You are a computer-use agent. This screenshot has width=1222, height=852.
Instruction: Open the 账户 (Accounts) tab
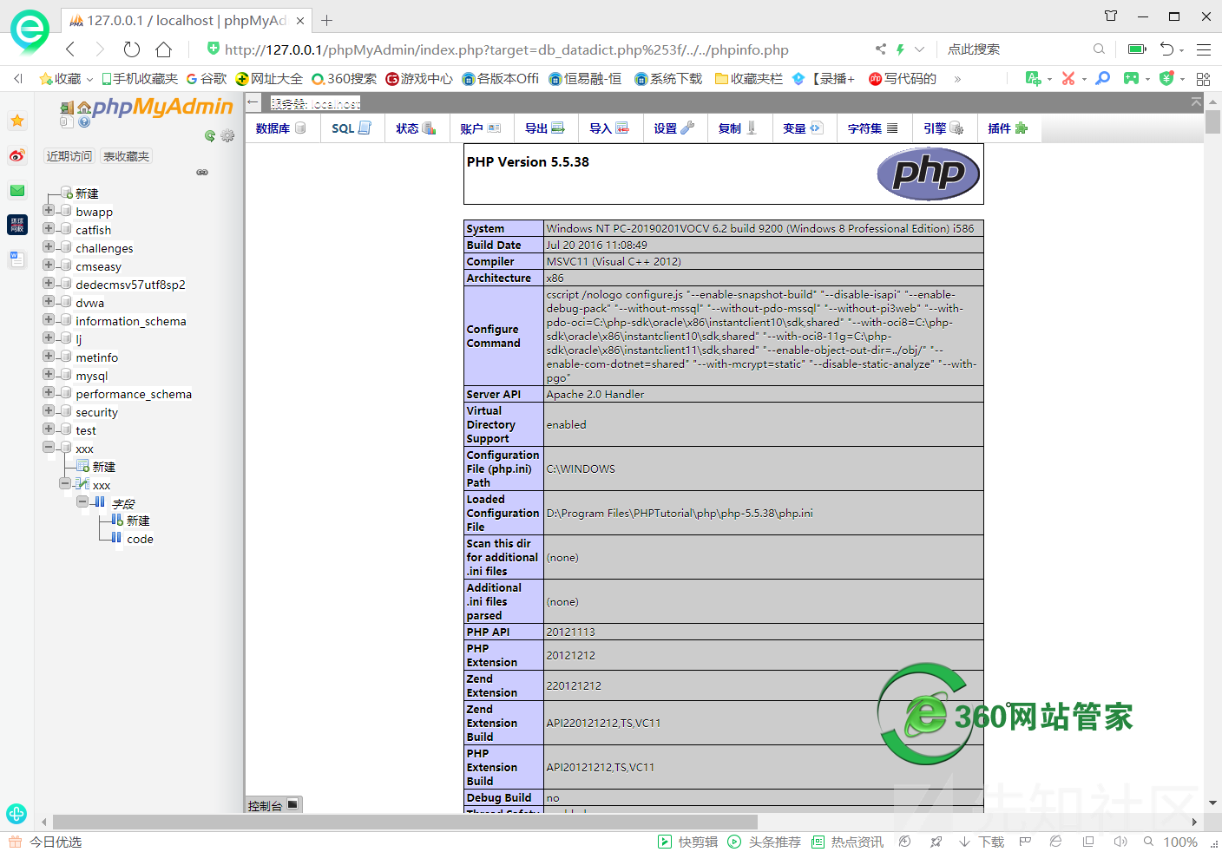[480, 128]
